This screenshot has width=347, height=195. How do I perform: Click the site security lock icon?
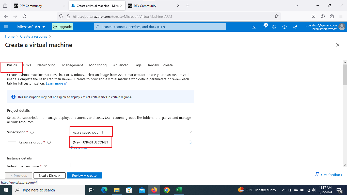tap(68, 16)
